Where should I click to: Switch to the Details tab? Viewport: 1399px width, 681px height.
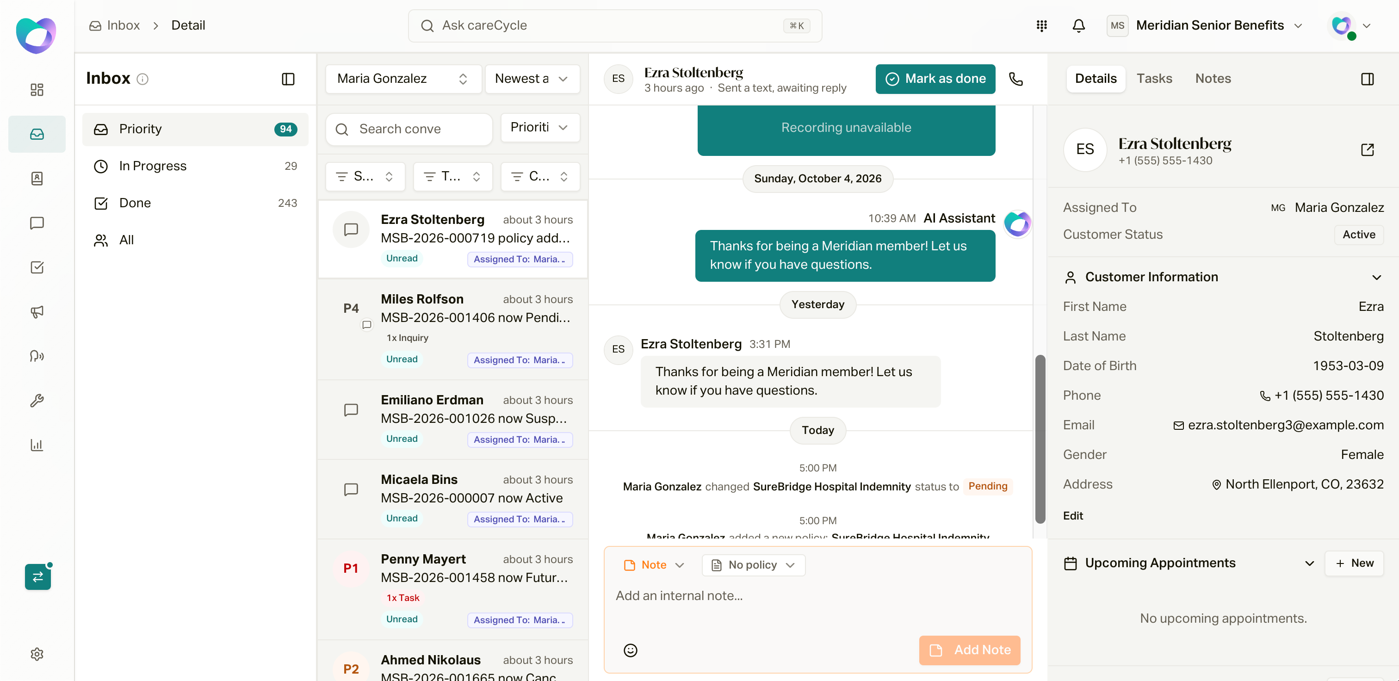(1096, 79)
